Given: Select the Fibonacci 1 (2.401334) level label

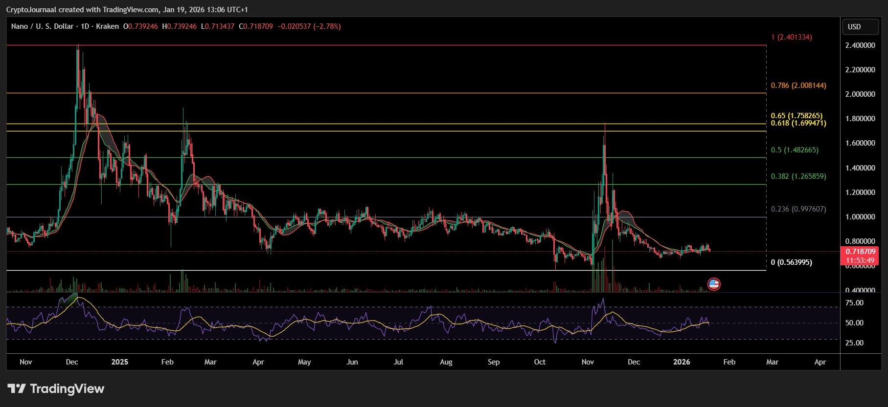Looking at the screenshot, I should [x=791, y=37].
